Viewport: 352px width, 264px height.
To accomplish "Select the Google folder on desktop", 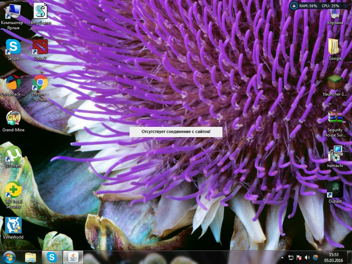I will (x=335, y=49).
